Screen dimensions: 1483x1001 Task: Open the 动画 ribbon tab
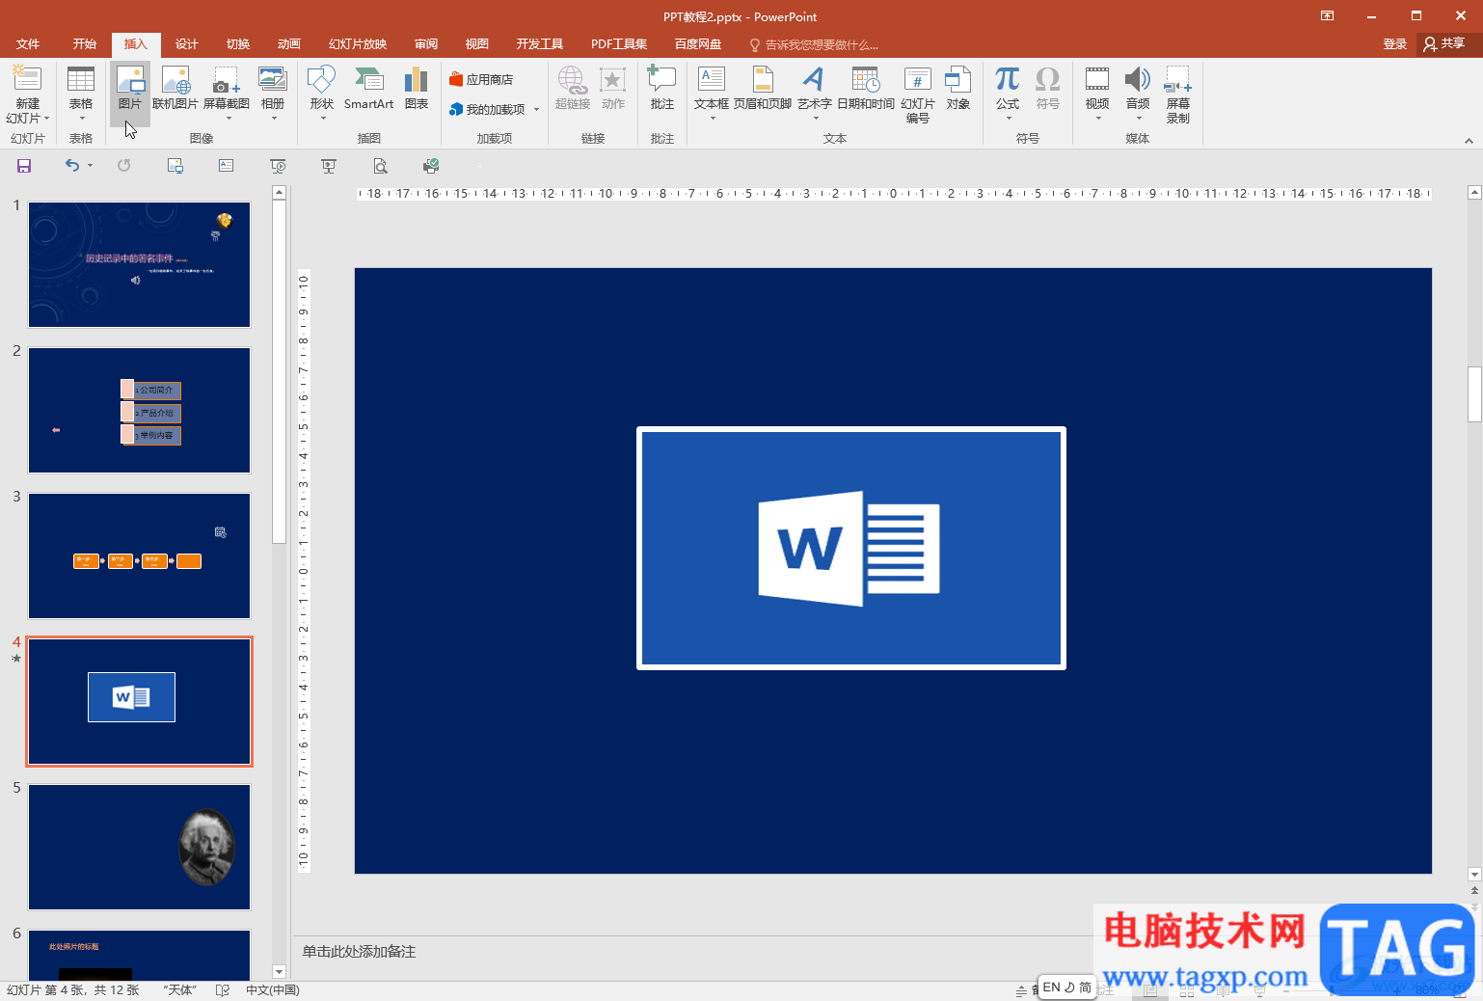288,44
